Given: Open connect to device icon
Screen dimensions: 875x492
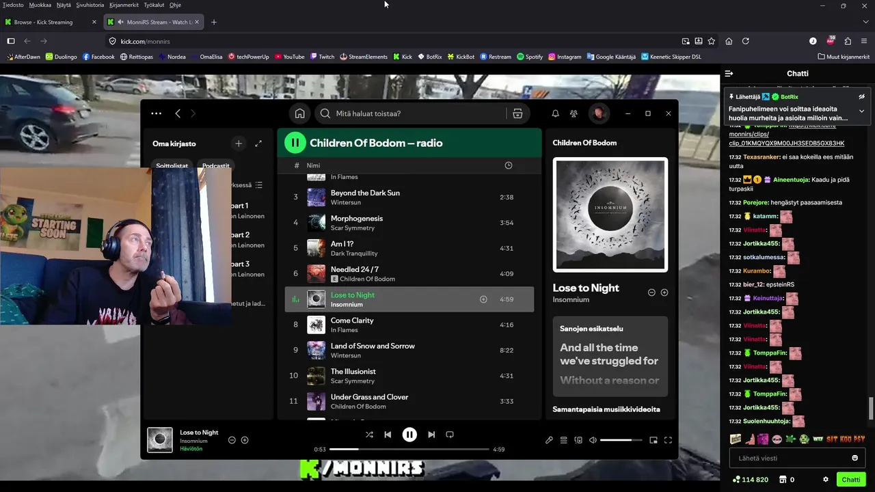Looking at the screenshot, I should pyautogui.click(x=578, y=440).
